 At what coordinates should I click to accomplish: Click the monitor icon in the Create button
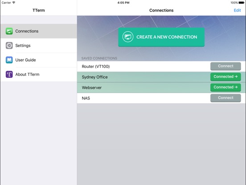128,37
